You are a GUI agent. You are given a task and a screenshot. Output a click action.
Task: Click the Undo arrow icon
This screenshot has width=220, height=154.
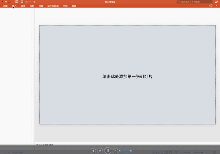tap(27, 2)
